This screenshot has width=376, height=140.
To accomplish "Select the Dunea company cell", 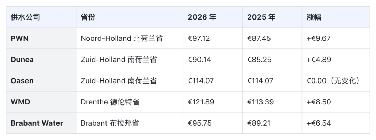I will click(x=22, y=60).
